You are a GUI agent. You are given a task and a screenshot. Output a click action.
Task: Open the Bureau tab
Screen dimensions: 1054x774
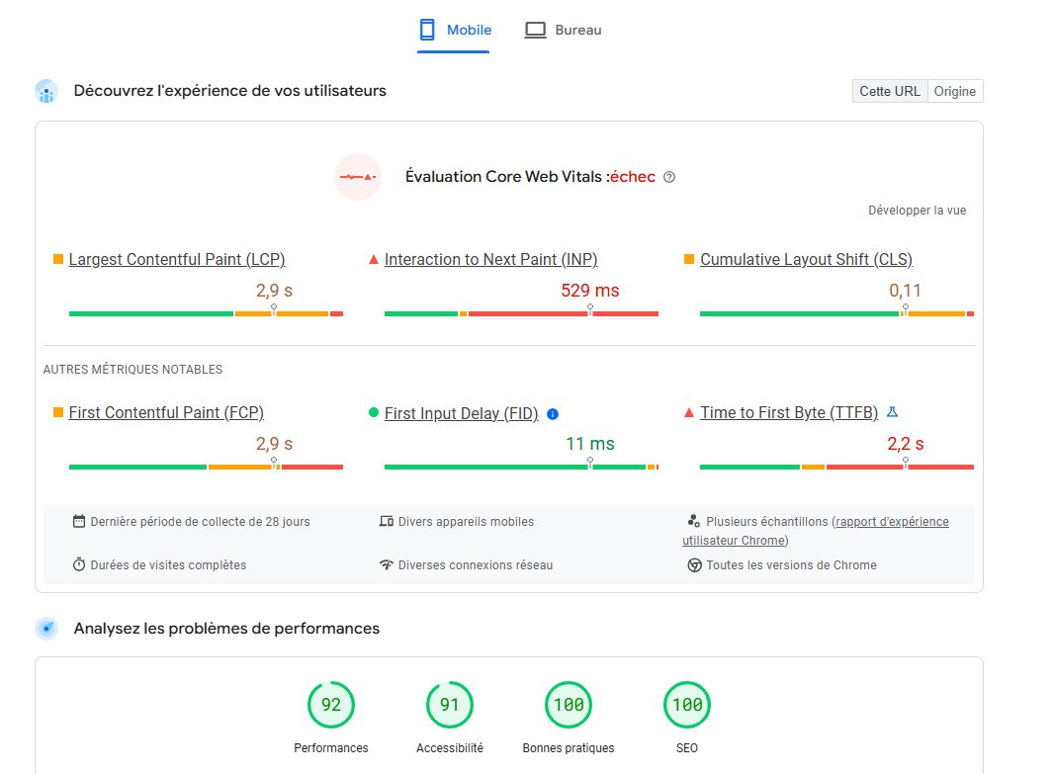[x=564, y=31]
